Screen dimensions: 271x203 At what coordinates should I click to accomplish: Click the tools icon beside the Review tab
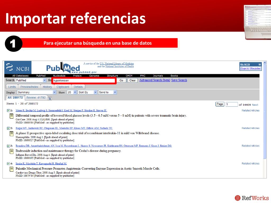coord(50,99)
